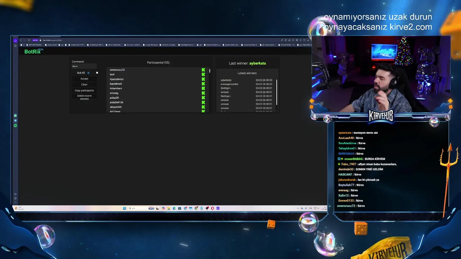
Task: Click chat username BMWISBAH
Action: click(346, 154)
